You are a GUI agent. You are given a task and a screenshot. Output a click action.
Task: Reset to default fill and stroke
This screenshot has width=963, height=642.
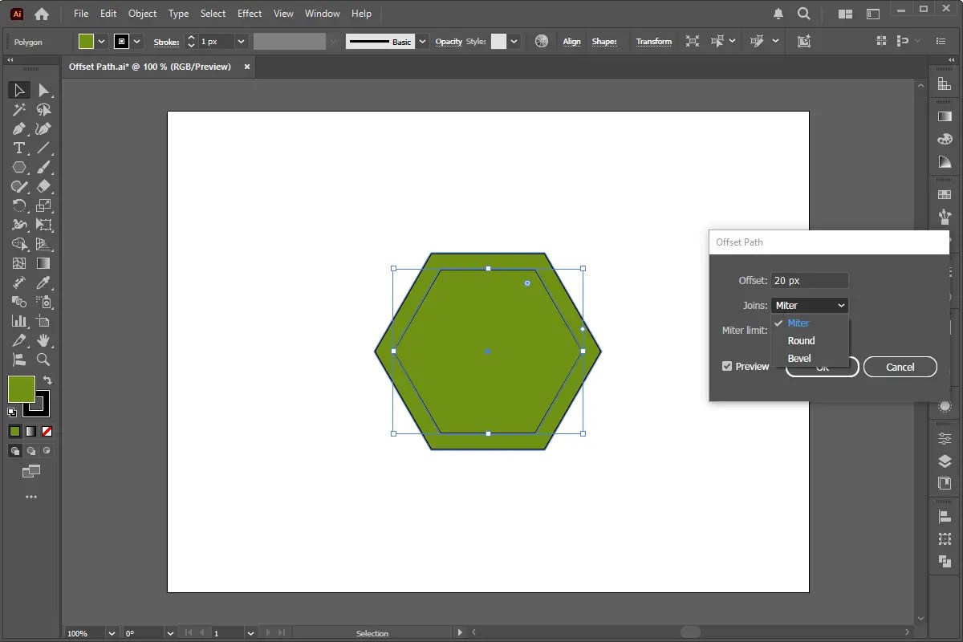12,412
